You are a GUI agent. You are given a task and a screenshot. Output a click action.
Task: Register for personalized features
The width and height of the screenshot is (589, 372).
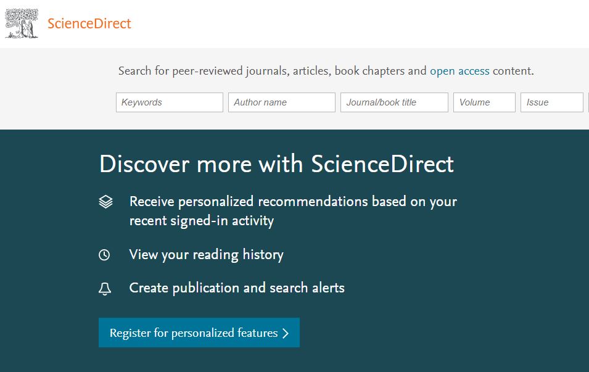[x=199, y=333]
